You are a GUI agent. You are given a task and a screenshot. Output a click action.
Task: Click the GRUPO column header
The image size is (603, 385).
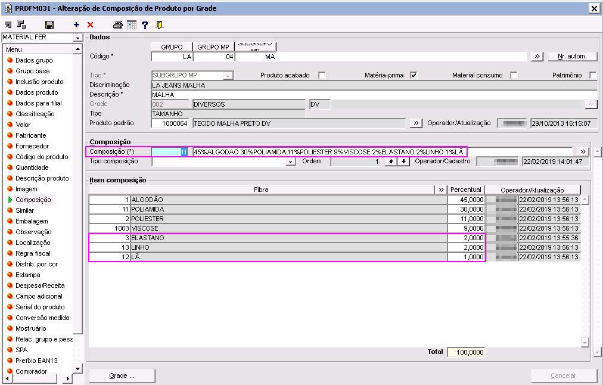[172, 47]
